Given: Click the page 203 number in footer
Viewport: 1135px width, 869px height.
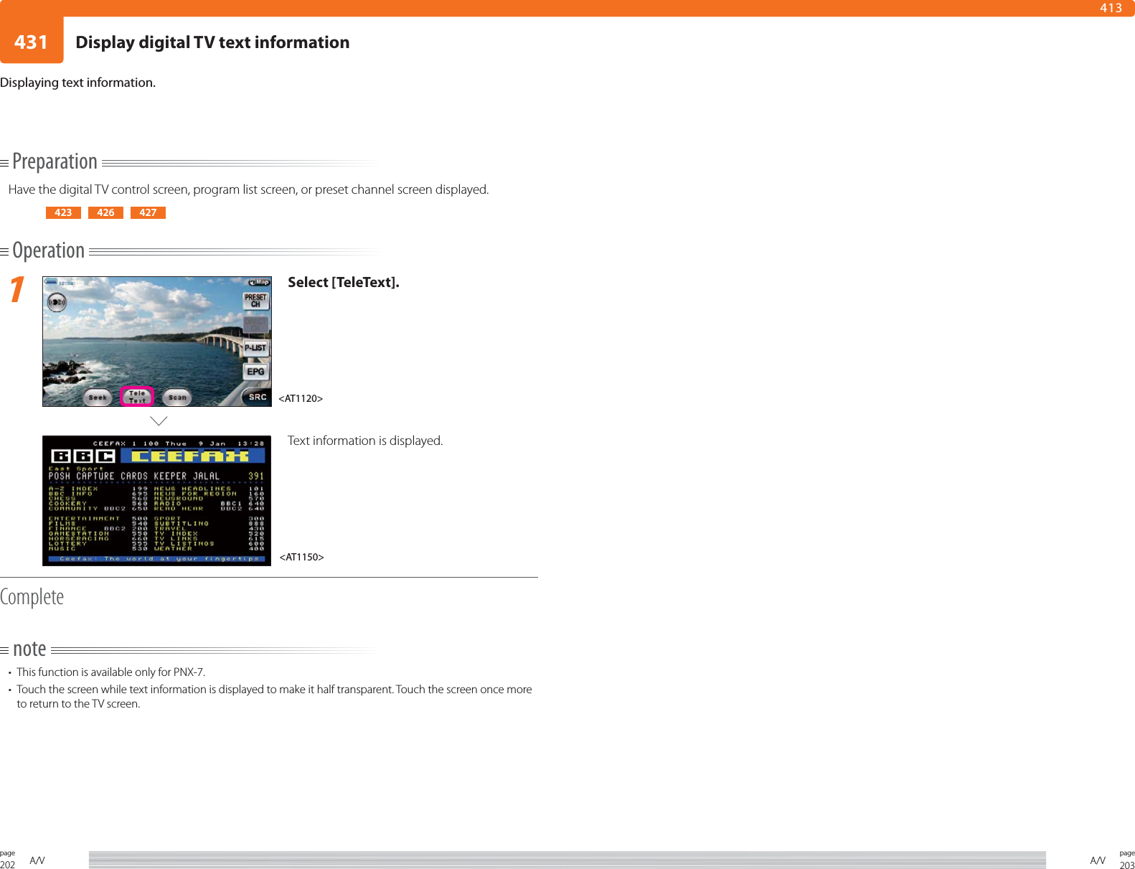Looking at the screenshot, I should click(x=1127, y=865).
